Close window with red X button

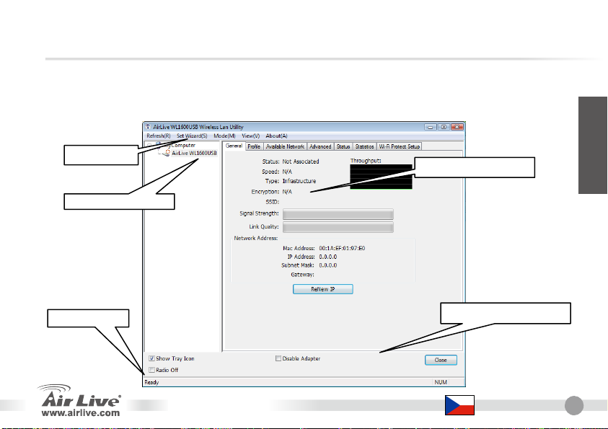click(x=457, y=127)
